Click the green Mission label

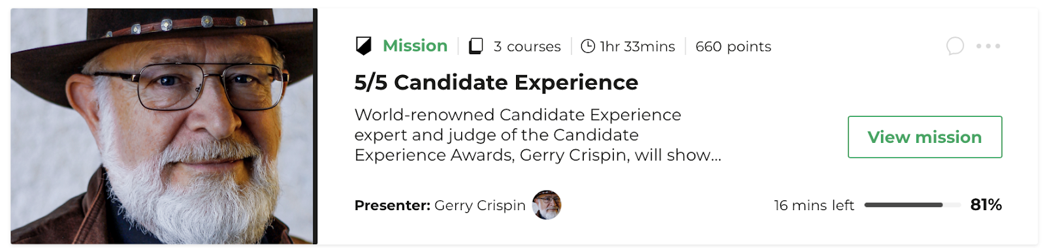(415, 46)
